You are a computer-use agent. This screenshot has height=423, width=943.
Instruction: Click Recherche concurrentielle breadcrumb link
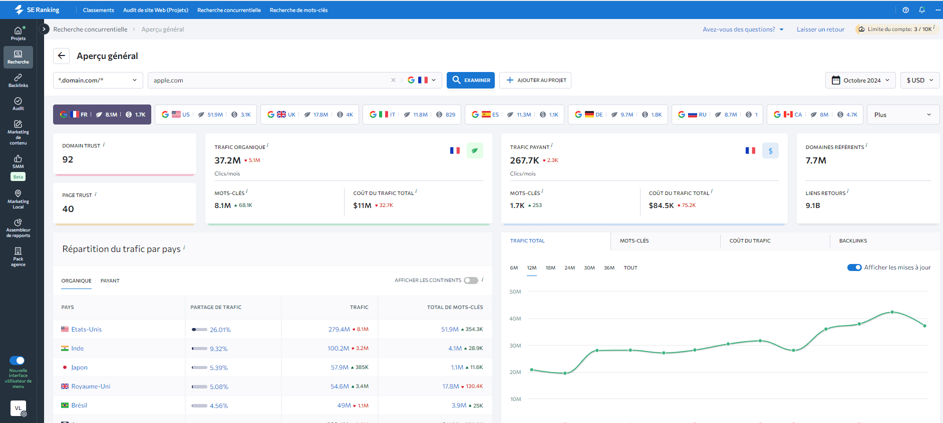tap(91, 29)
